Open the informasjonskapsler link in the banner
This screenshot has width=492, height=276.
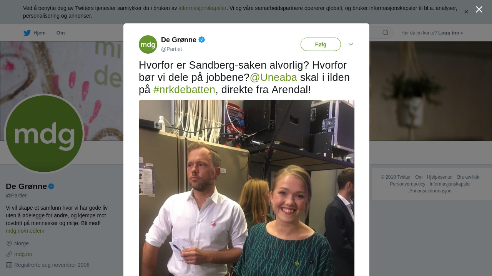click(203, 8)
